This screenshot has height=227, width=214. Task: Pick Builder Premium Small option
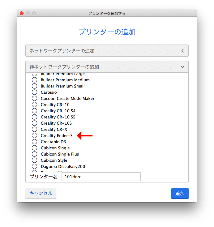[x=35, y=86]
